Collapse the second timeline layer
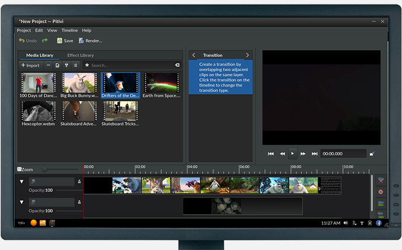 [x=22, y=202]
